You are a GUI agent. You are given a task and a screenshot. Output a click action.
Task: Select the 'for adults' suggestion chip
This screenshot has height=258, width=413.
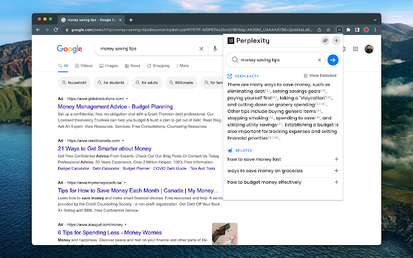[x=147, y=83]
